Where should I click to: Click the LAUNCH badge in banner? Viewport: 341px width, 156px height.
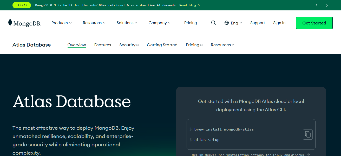pyautogui.click(x=22, y=5)
